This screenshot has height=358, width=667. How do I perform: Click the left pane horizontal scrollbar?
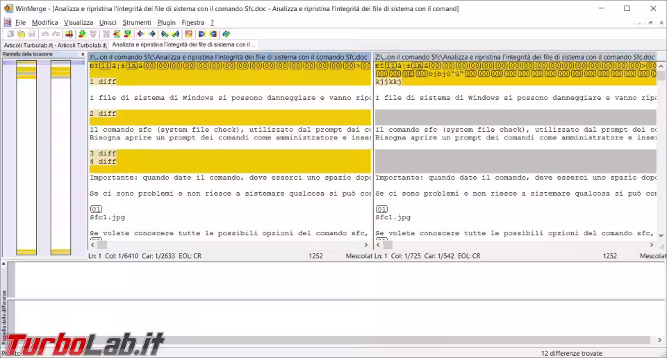pyautogui.click(x=229, y=244)
